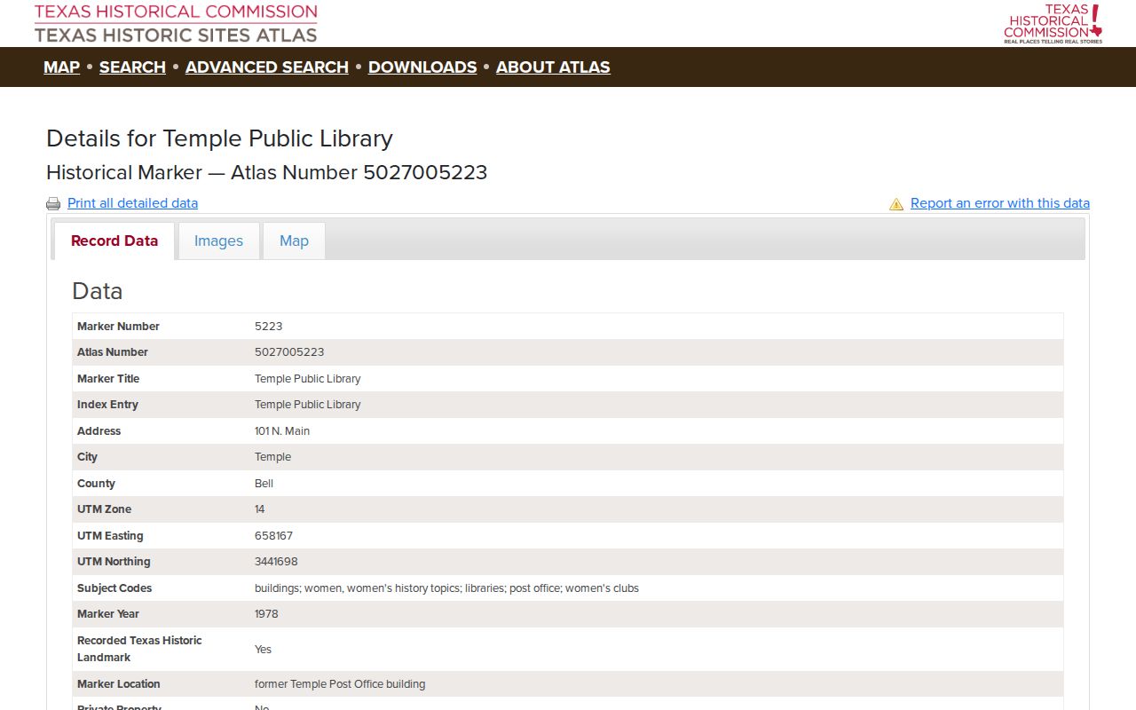Open the ABOUT ATLAS page
The height and width of the screenshot is (710, 1136).
(553, 67)
